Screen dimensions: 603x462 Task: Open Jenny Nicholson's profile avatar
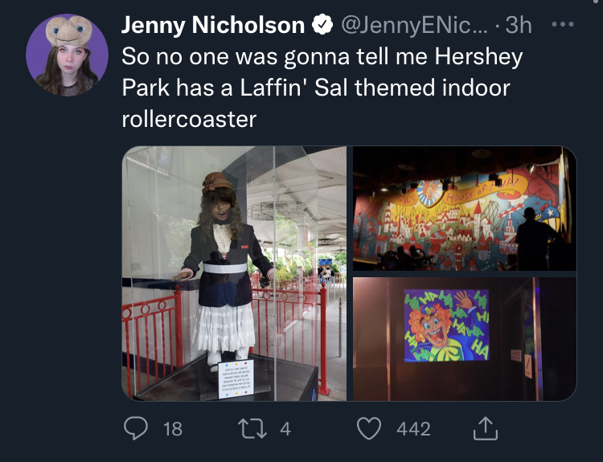(x=67, y=55)
